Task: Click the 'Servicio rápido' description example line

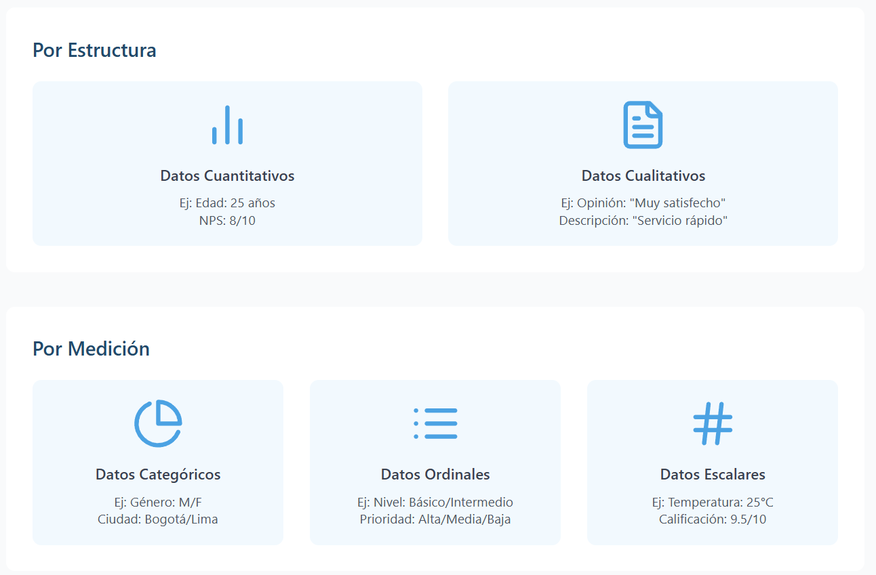Action: [643, 221]
